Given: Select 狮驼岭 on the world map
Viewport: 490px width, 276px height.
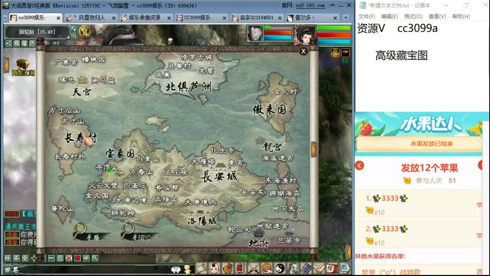Looking at the screenshot, I should [x=123, y=213].
